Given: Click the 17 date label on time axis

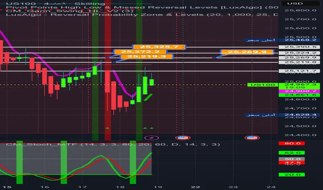Looking at the screenshot, I should point(82,187).
